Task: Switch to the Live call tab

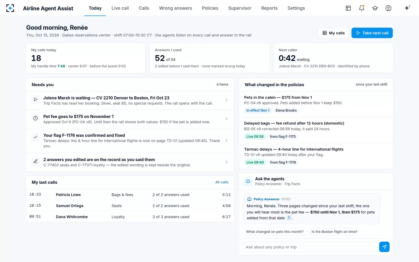Action: (120, 8)
